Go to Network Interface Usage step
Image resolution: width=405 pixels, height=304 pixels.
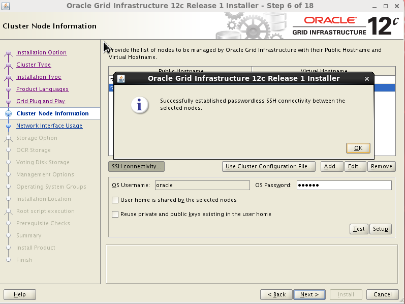pyautogui.click(x=49, y=126)
